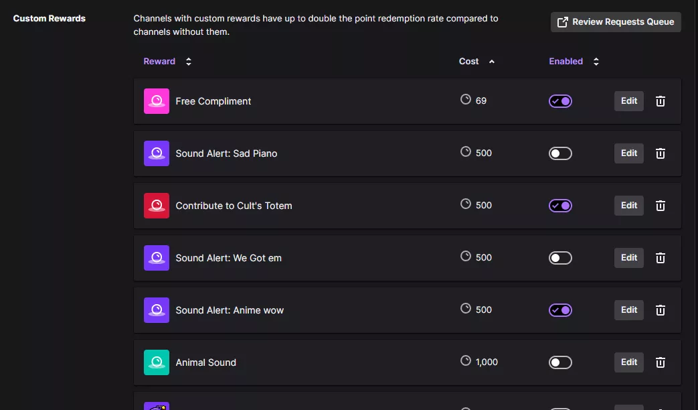Image resolution: width=698 pixels, height=410 pixels.
Task: Click the Custom Rewards section heading
Action: coord(49,18)
